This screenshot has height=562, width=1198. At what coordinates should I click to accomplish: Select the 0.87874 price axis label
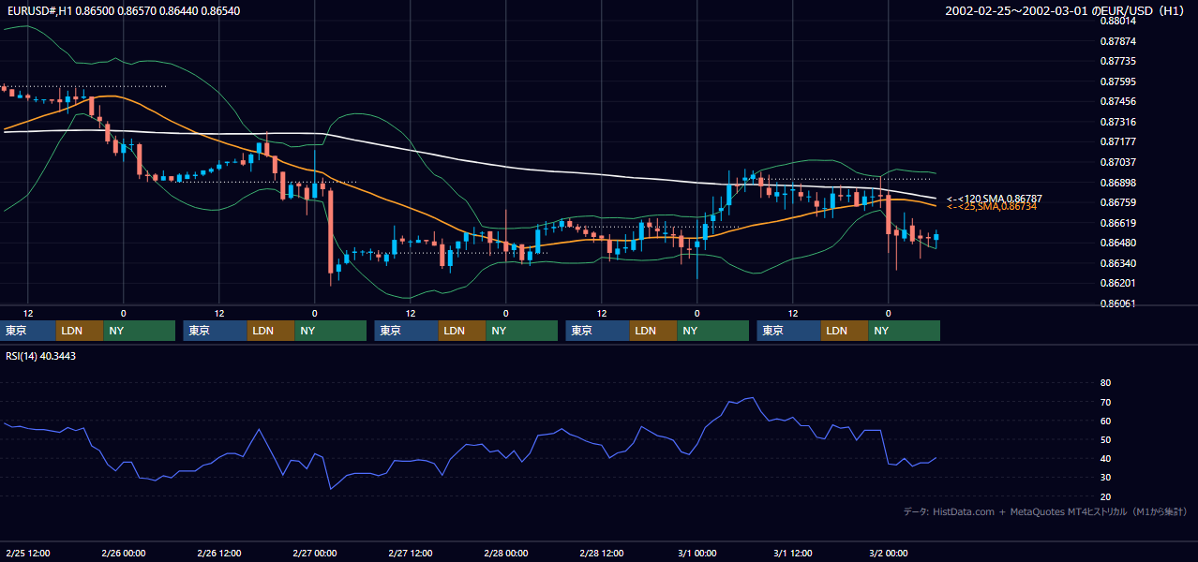pos(1117,41)
